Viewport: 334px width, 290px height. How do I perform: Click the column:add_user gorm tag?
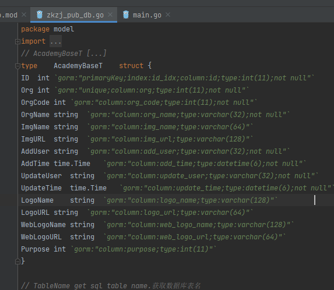point(188,151)
